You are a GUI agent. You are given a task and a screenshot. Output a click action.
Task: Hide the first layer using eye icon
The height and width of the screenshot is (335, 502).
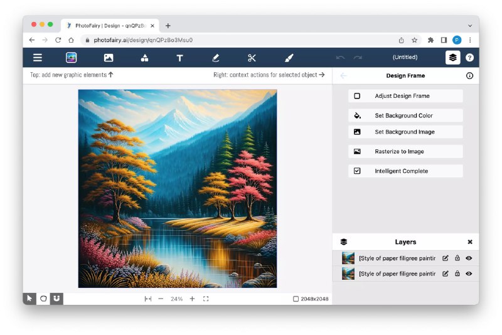(469, 258)
